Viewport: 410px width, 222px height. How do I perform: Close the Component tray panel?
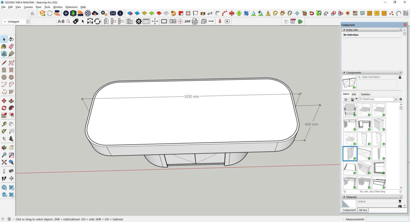pos(405,25)
